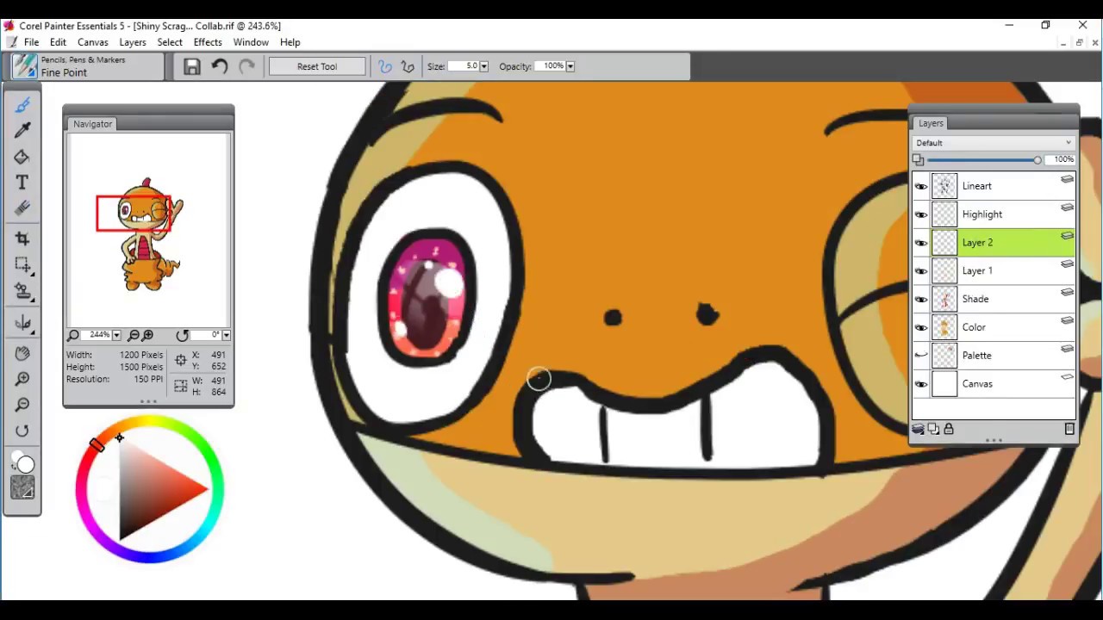Click the brush Size value field
Screen dimensions: 1103x620
463,66
